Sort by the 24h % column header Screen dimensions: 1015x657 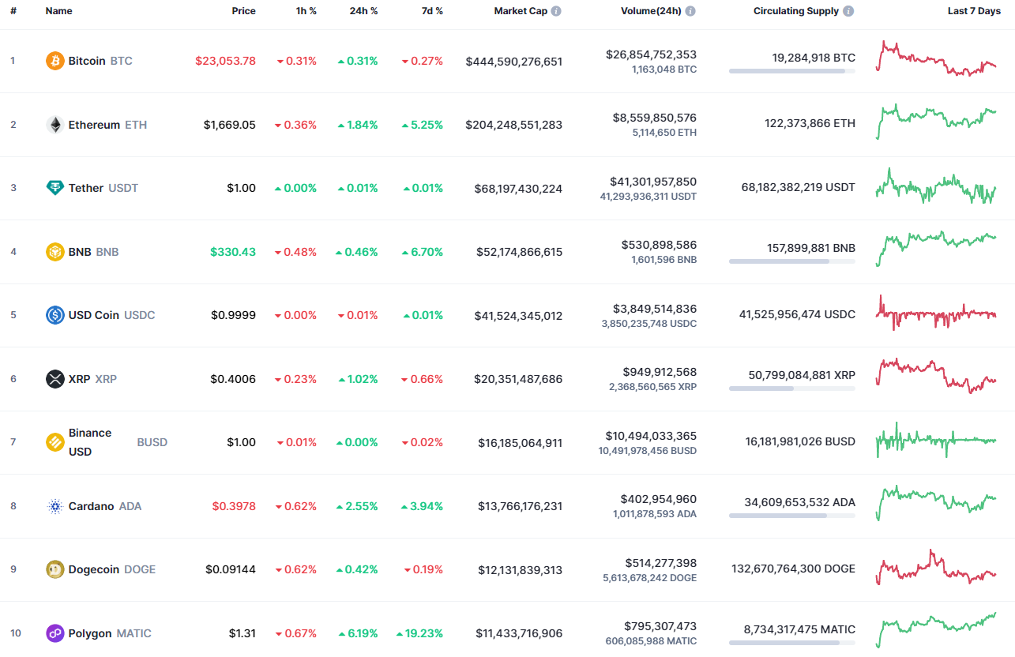(363, 11)
